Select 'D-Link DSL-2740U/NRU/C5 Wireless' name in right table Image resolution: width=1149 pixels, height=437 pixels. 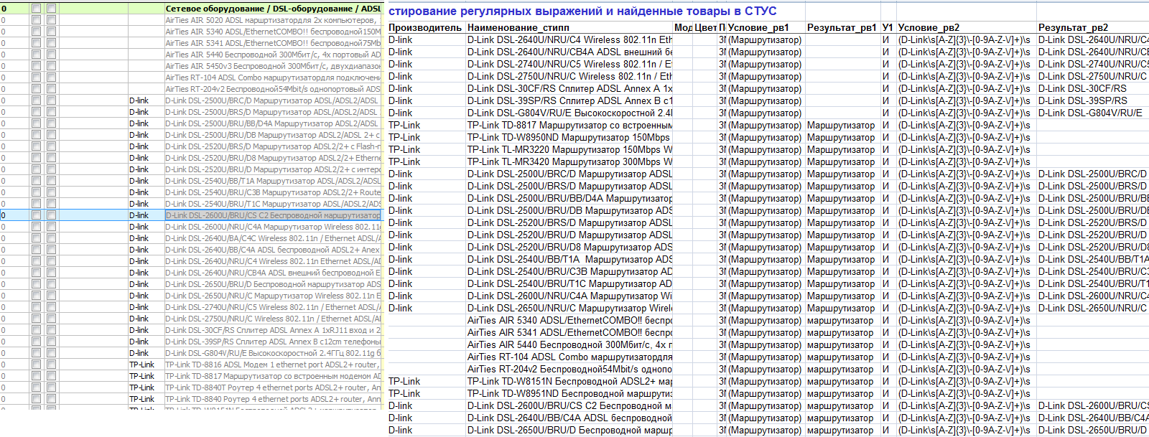click(x=569, y=64)
